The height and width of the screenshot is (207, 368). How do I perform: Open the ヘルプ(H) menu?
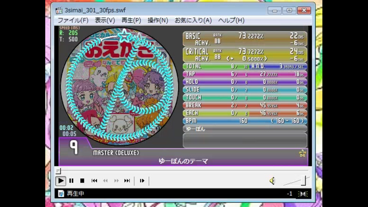click(x=232, y=20)
